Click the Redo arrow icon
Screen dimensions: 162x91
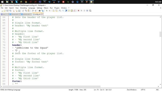pos(36,11)
